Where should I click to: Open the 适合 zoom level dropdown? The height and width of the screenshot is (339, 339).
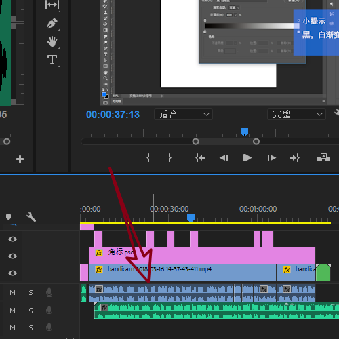tap(183, 114)
